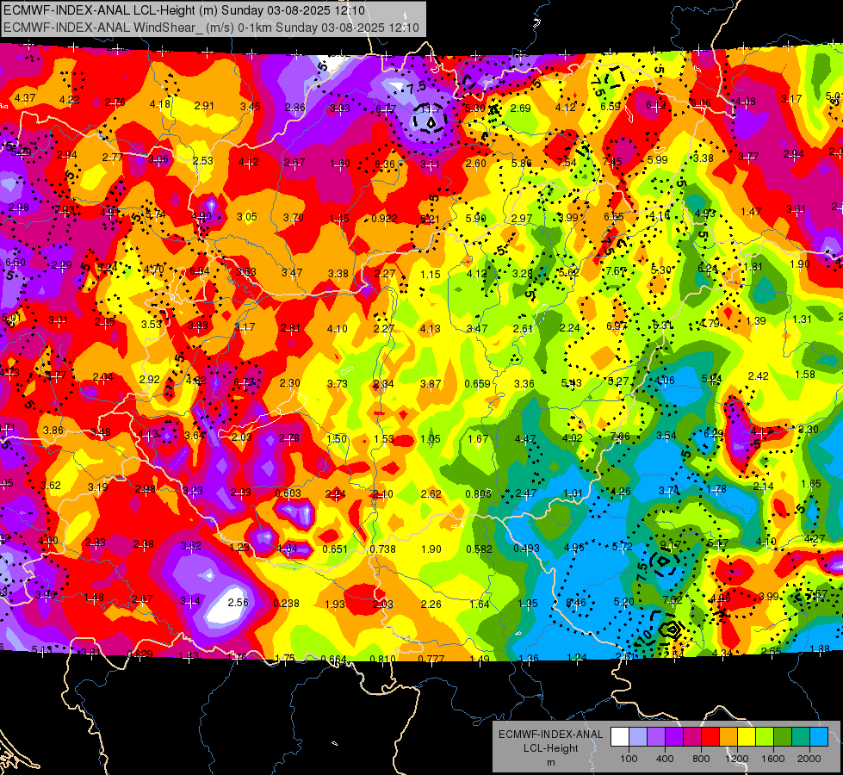
Task: Click the wind shear value '0.582'
Action: tap(479, 549)
